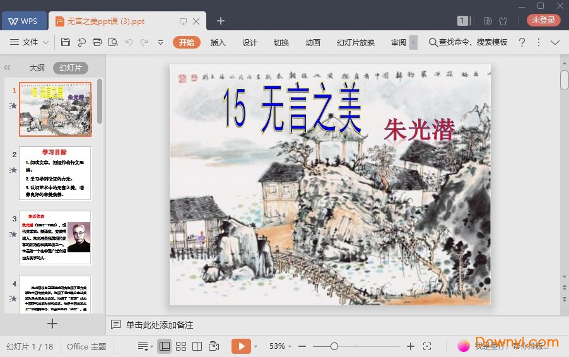Image resolution: width=569 pixels, height=357 pixels.
Task: Select the 插入 ribbon tab
Action: point(218,42)
